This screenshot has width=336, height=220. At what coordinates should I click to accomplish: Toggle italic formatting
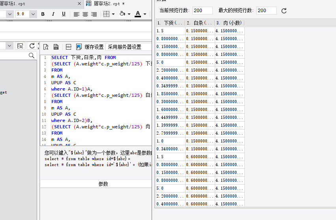click(53, 14)
